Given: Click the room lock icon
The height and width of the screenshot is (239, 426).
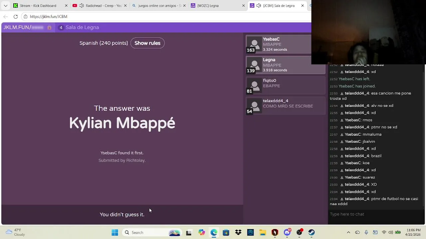Looking at the screenshot, I should pyautogui.click(x=49, y=27).
